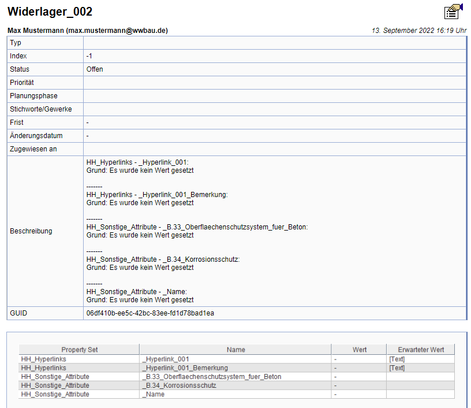Click the empty Priorität value field

pos(274,83)
